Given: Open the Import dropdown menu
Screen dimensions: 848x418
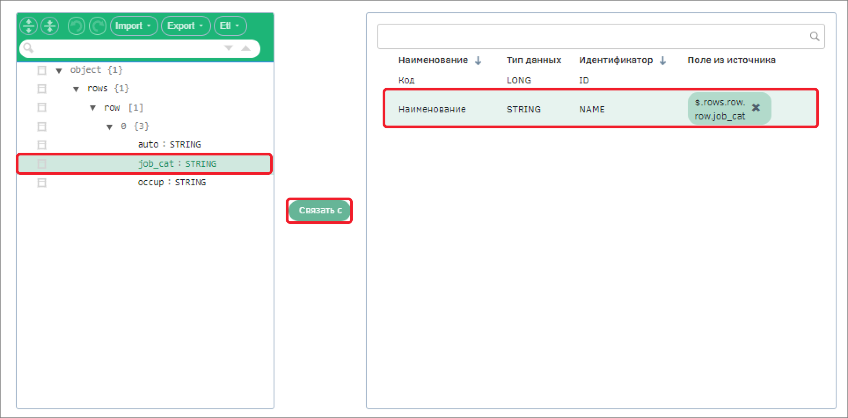Looking at the screenshot, I should point(133,26).
